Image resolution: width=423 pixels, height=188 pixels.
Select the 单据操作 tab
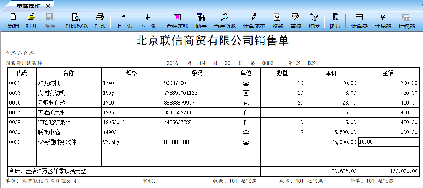[28, 6]
